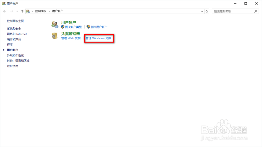
Task: Click 管理 Web 凭据 link
Action: point(71,38)
